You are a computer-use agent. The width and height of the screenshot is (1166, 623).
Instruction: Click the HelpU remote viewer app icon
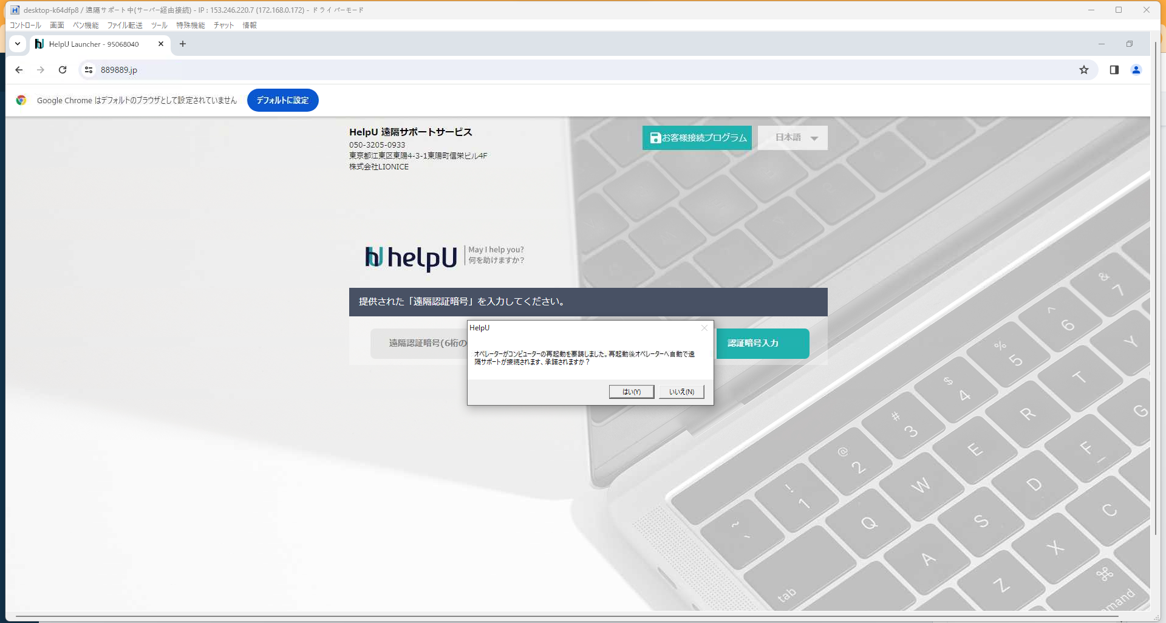[15, 10]
